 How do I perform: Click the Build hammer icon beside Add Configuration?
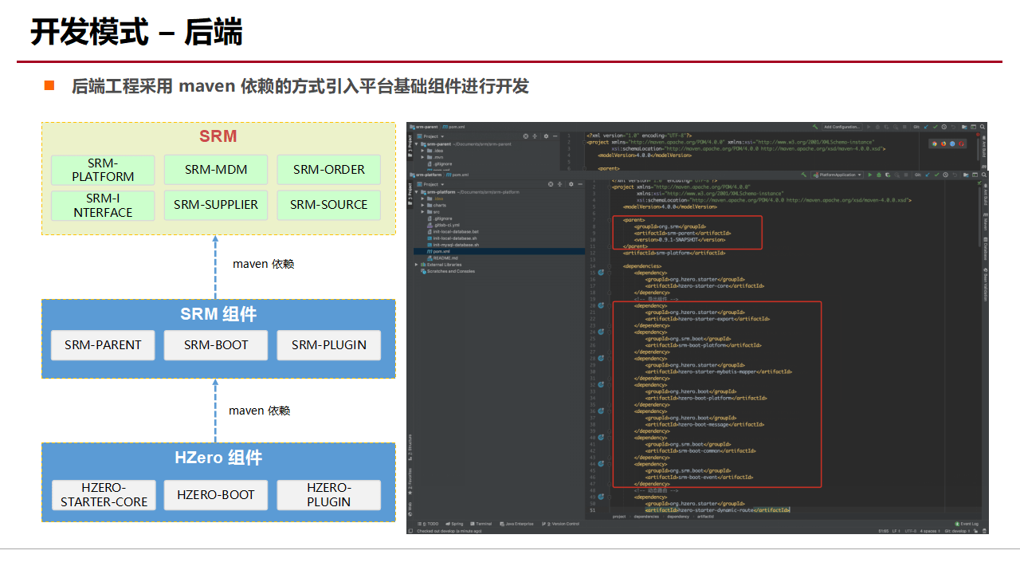tap(815, 127)
